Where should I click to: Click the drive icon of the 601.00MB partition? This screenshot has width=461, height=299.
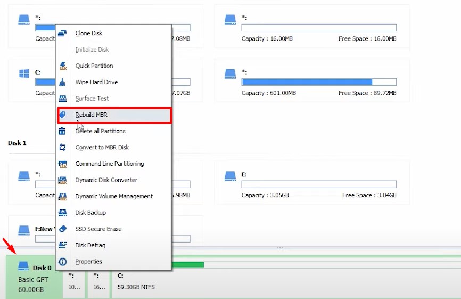click(230, 74)
